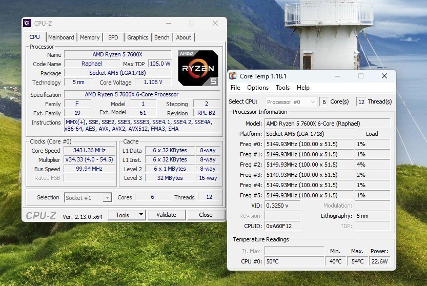Image resolution: width=427 pixels, height=286 pixels.
Task: Click the Platform field Socket AM5 (LGA 1718)
Action: click(x=309, y=134)
